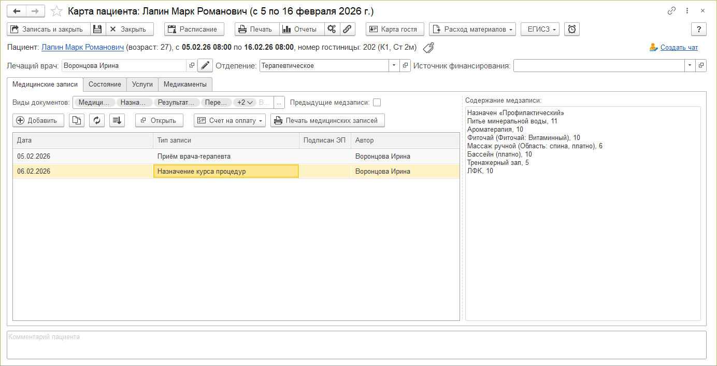This screenshot has width=717, height=366.
Task: Open the ЕГИСЗ dropdown menu
Action: [540, 29]
